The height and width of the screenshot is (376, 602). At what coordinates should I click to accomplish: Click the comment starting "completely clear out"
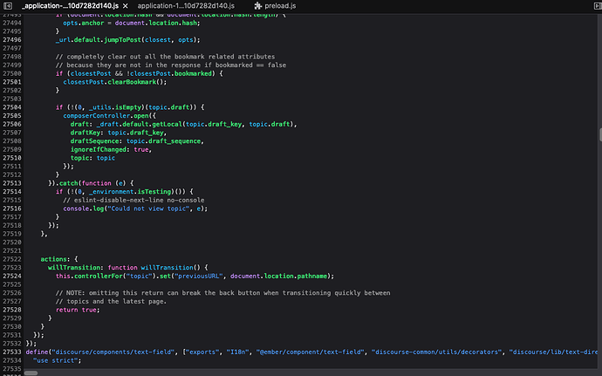point(165,57)
